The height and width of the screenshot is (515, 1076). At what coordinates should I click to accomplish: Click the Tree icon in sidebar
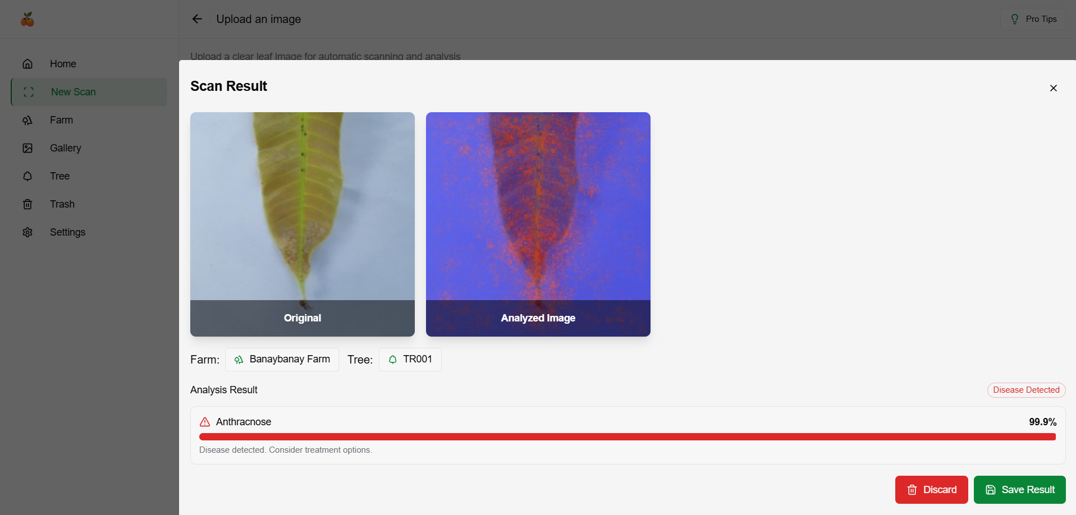tap(28, 176)
